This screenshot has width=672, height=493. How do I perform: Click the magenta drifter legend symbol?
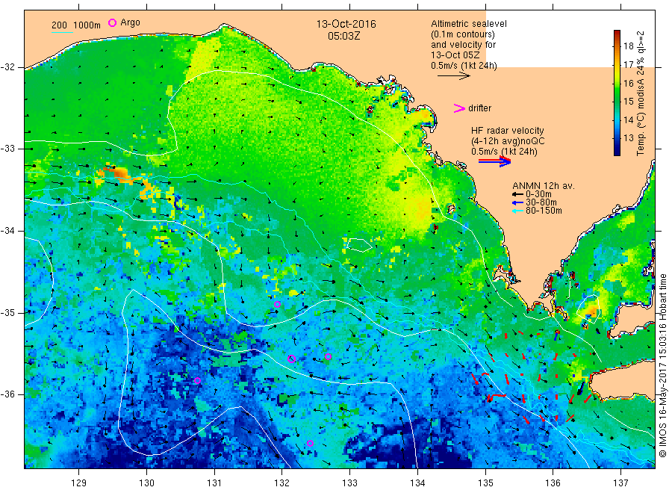click(459, 108)
